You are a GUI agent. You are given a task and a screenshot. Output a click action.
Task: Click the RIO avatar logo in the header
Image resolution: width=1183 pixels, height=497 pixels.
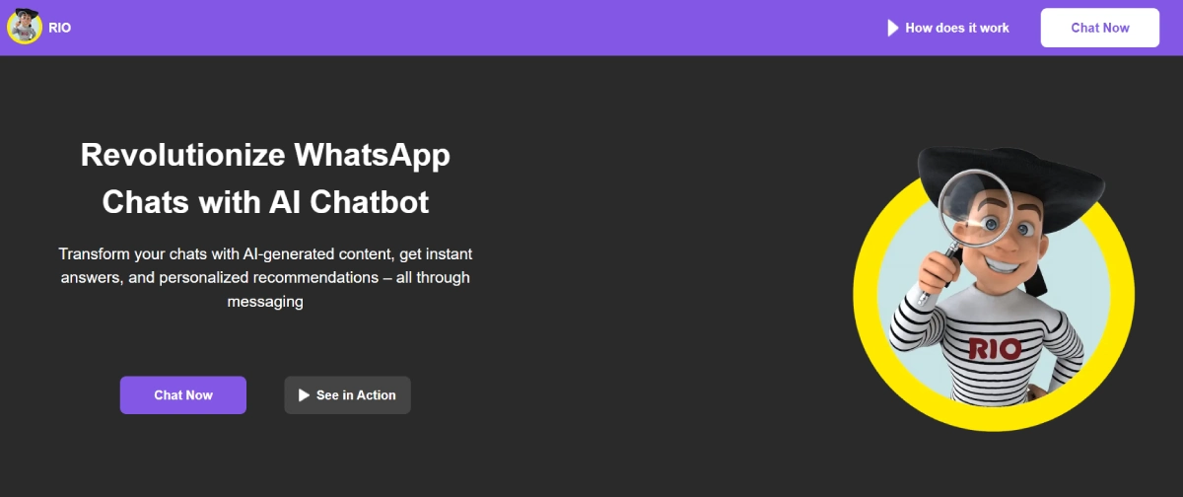click(24, 27)
